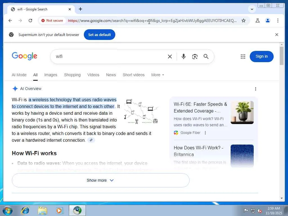Open the Chrome Labs flask icon
The image size is (288, 216).
(x=258, y=21)
